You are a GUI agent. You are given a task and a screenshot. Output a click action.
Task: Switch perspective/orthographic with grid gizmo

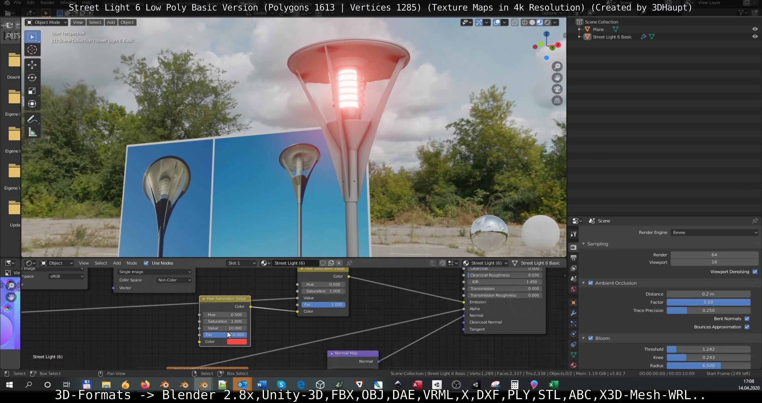click(x=557, y=101)
